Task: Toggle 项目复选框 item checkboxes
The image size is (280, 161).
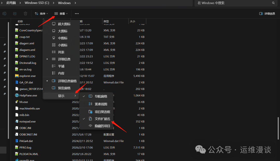Action: 96,112
